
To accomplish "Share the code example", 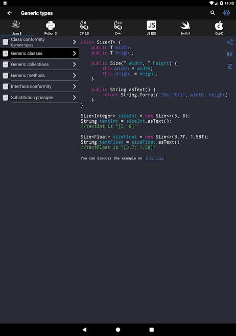I will click(x=230, y=42).
